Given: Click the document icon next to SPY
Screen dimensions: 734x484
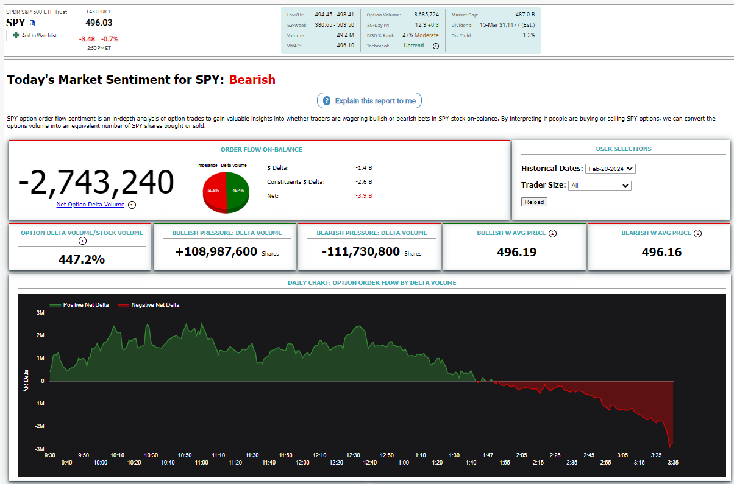Looking at the screenshot, I should [x=33, y=23].
